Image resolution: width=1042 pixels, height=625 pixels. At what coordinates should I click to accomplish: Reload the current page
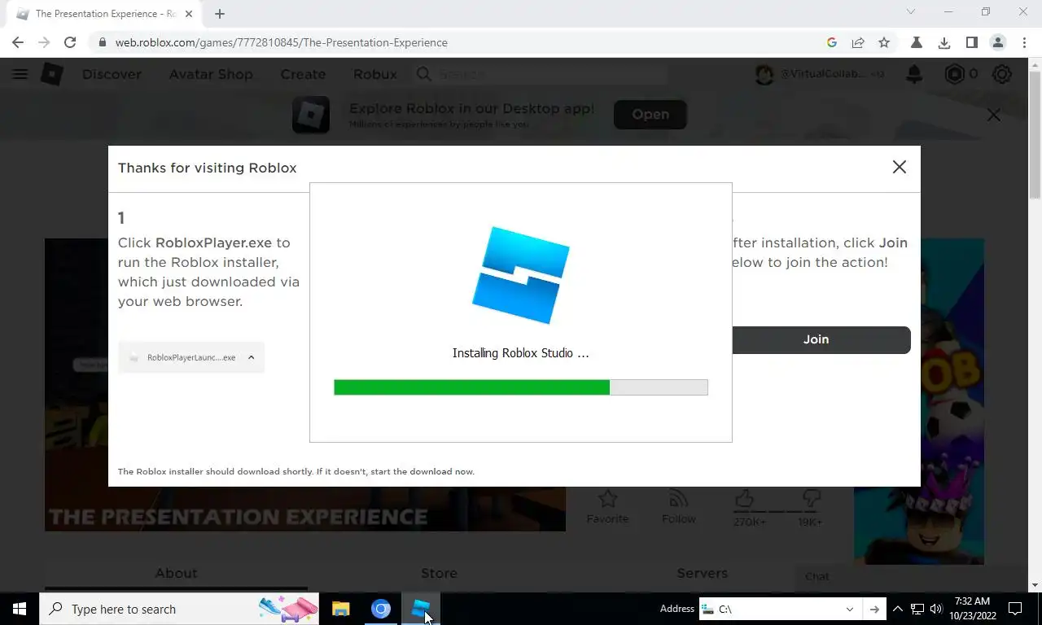point(70,42)
